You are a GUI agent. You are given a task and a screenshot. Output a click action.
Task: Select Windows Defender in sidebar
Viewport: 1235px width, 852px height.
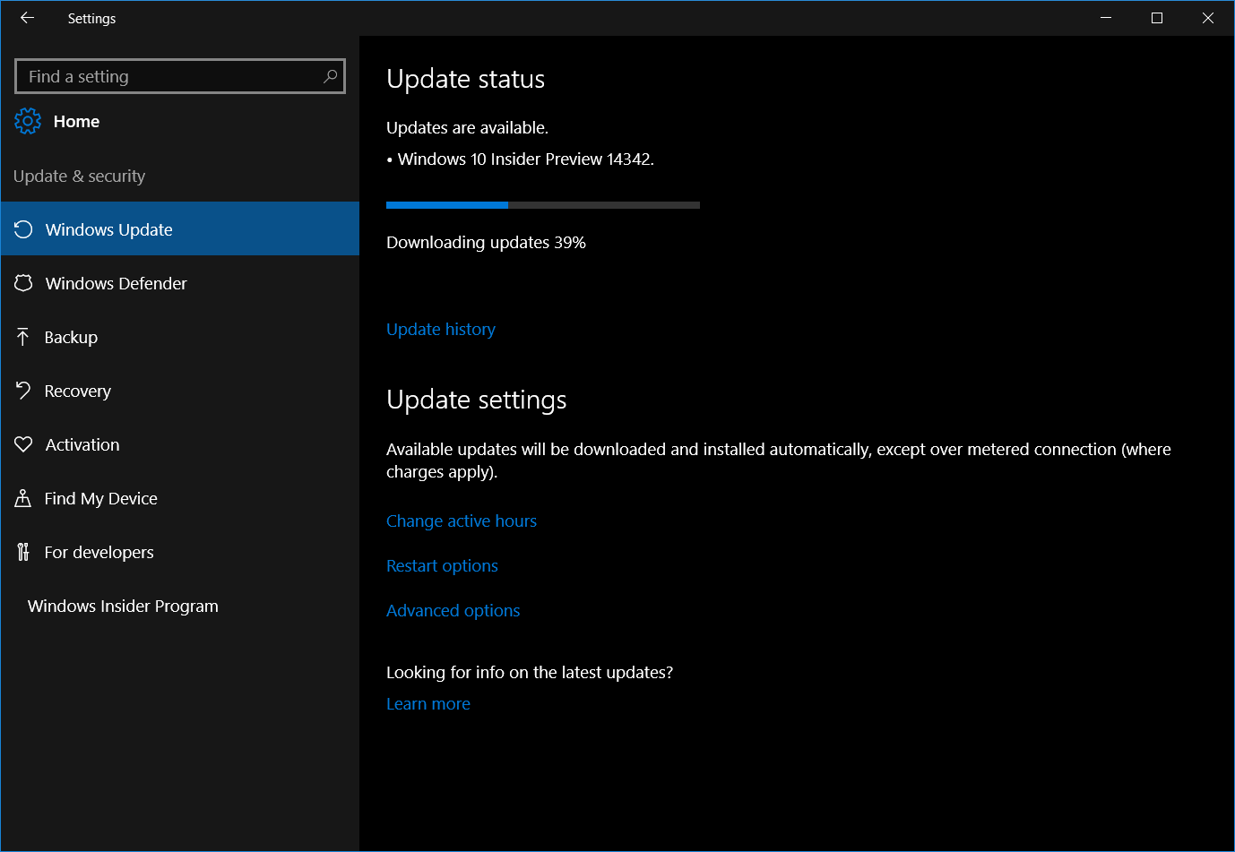pyautogui.click(x=116, y=284)
